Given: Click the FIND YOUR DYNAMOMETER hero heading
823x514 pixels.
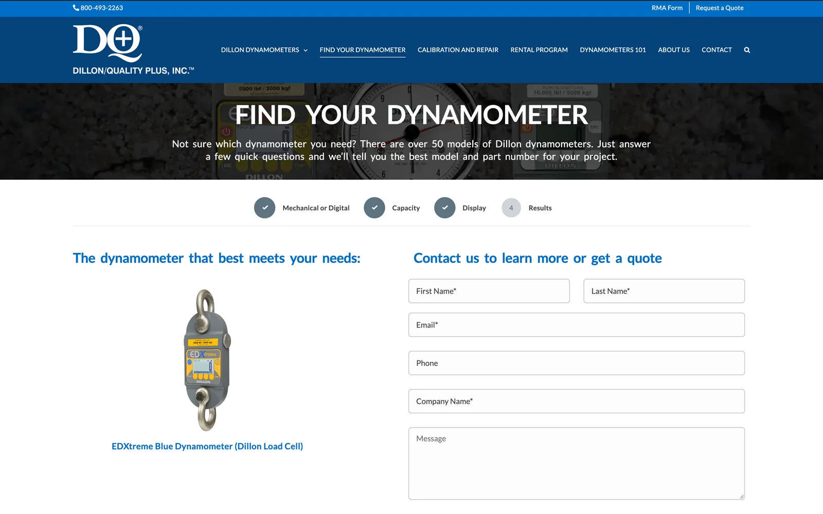Looking at the screenshot, I should pos(411,115).
